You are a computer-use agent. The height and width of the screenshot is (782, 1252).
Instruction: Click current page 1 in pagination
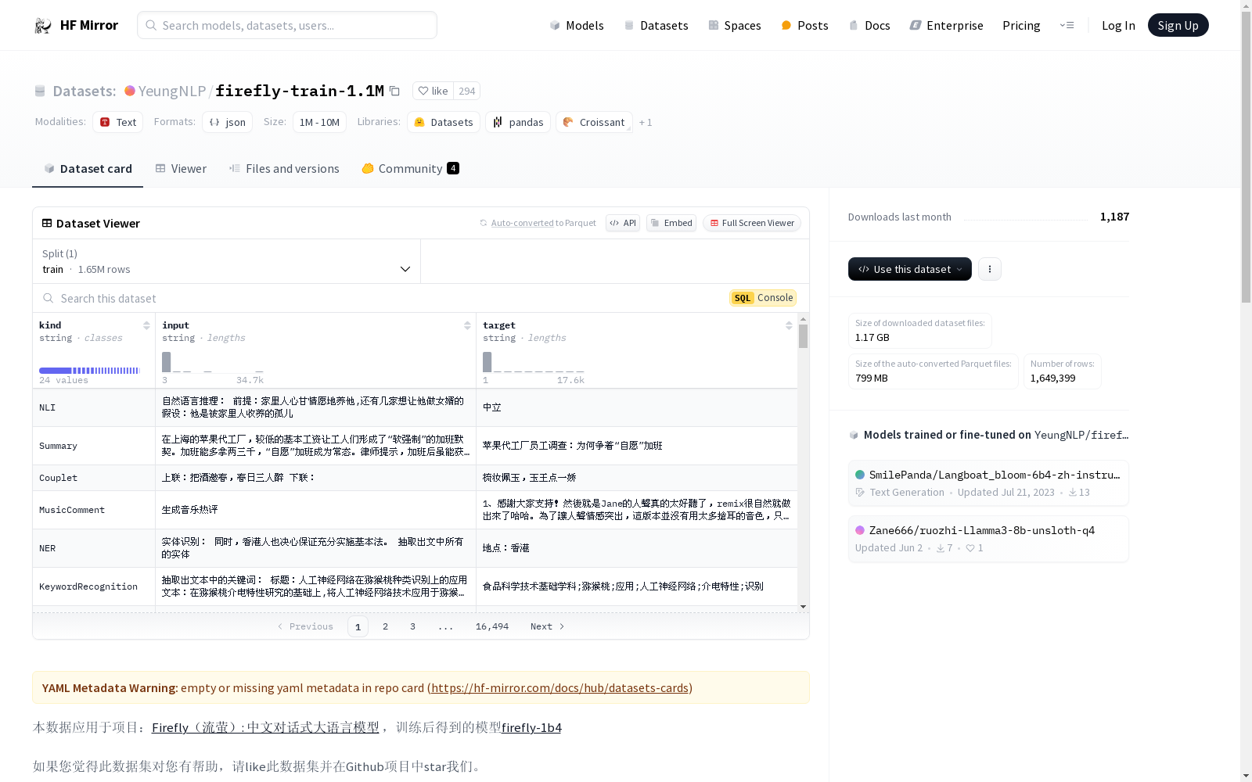(358, 626)
